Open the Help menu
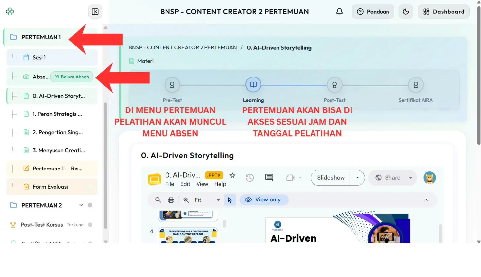 pyautogui.click(x=220, y=184)
